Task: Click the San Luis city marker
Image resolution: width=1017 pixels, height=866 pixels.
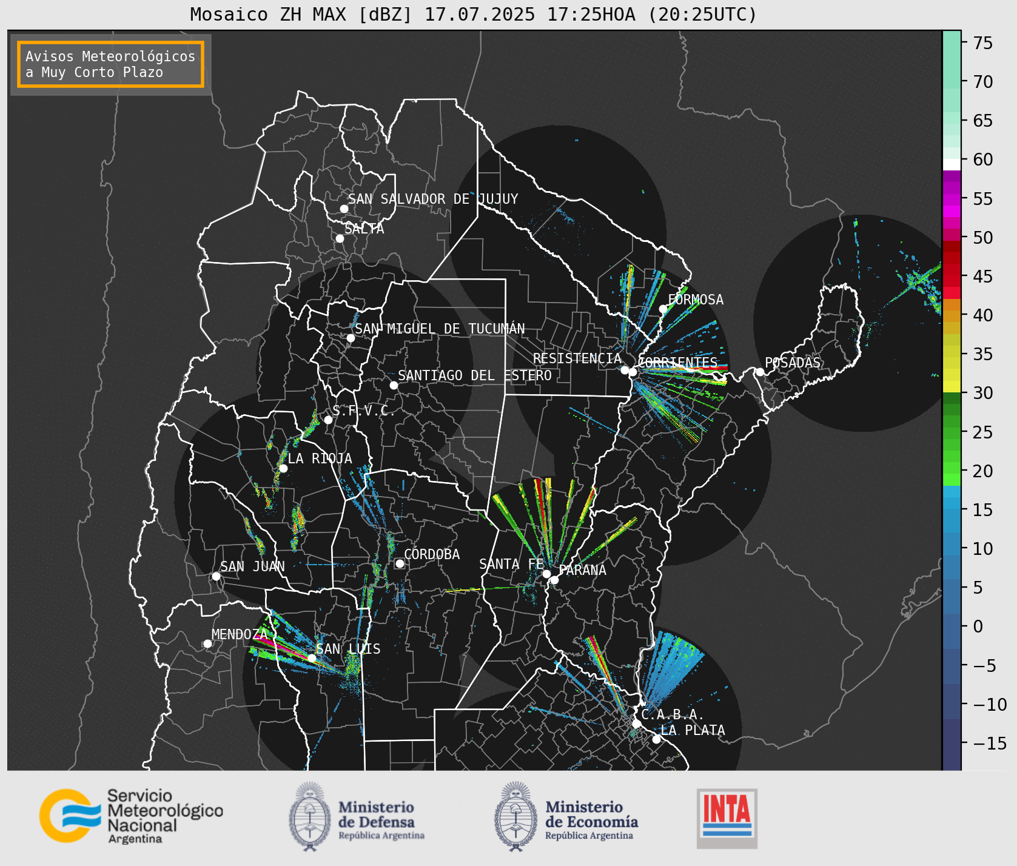Action: pos(312,658)
